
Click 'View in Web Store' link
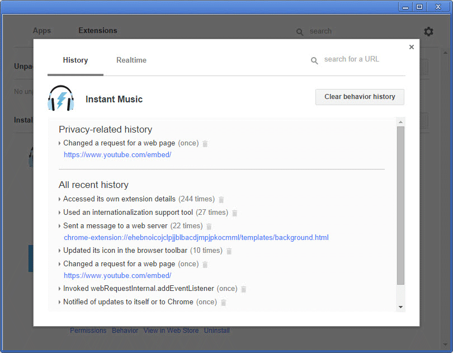point(171,331)
